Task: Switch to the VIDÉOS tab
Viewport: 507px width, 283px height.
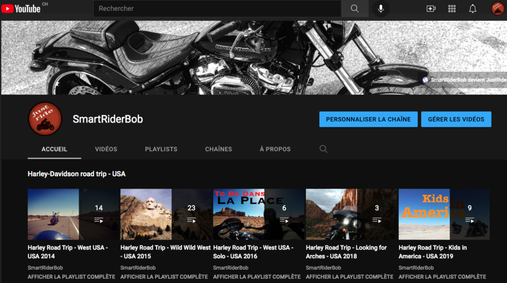Action: coord(106,149)
